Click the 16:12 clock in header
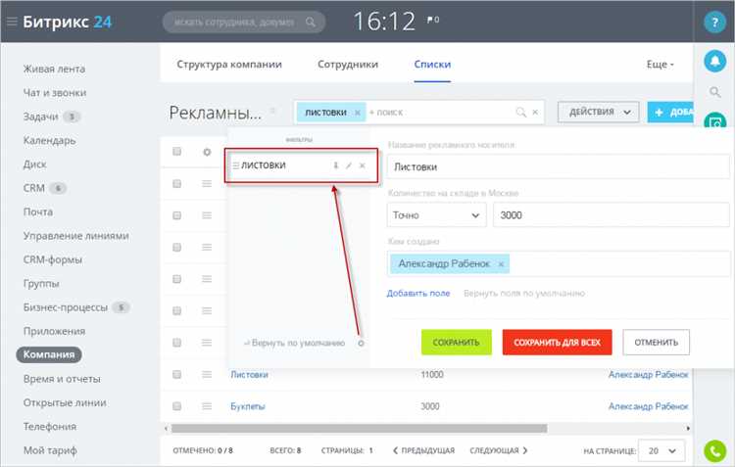 pyautogui.click(x=384, y=22)
